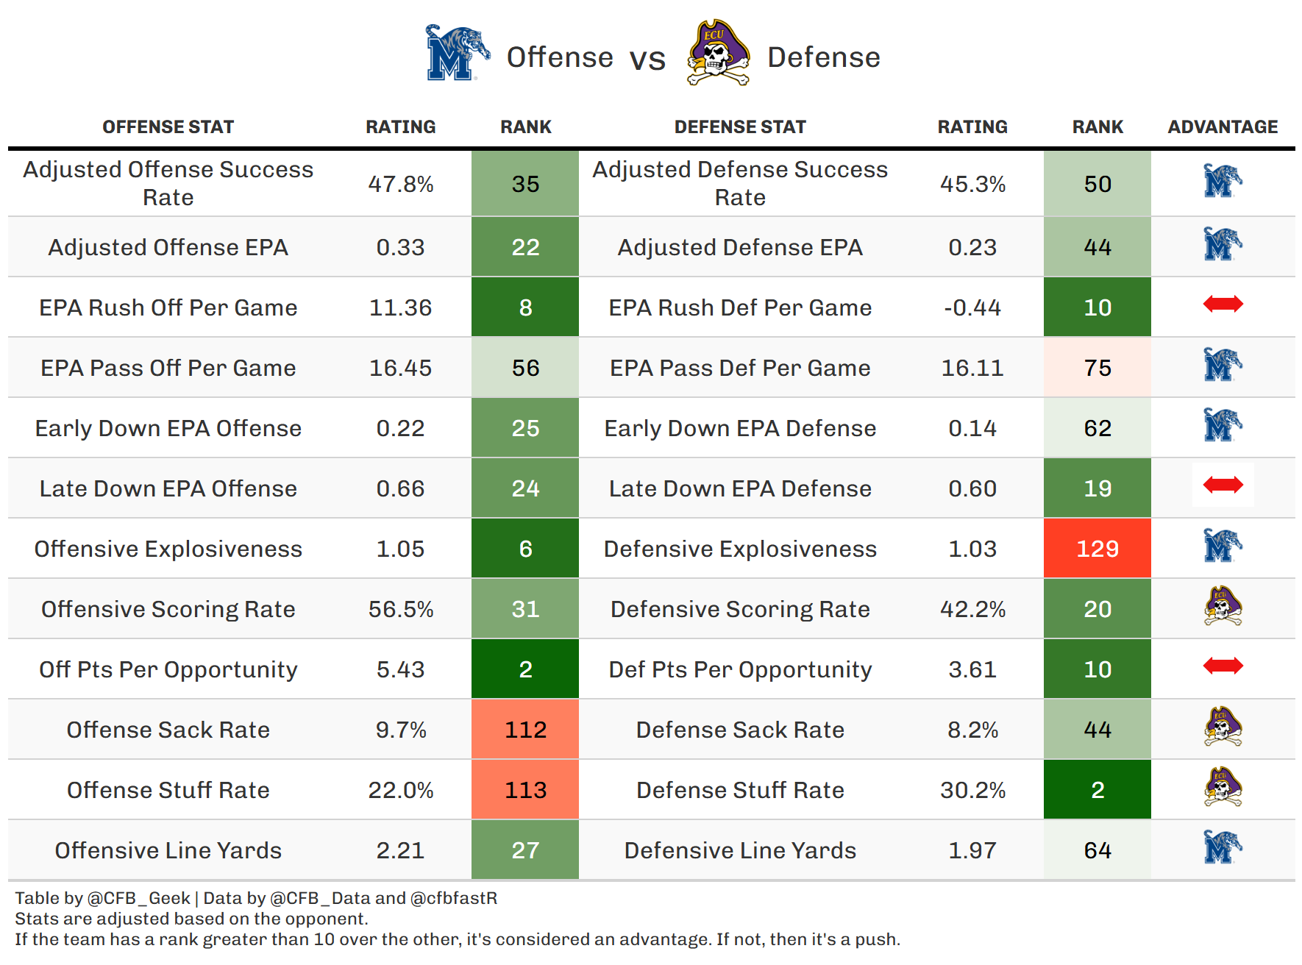Click the DEFENSE STAT column header

[x=740, y=127]
